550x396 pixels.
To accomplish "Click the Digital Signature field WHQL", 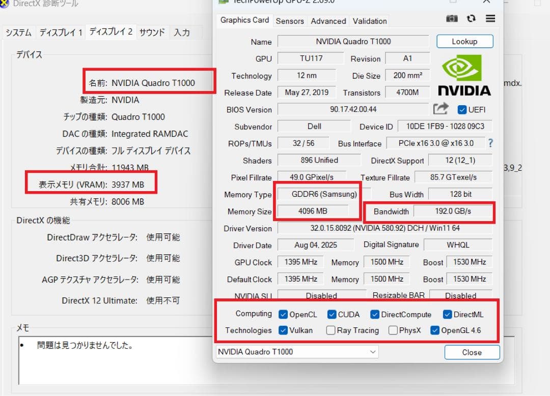I will tap(458, 245).
